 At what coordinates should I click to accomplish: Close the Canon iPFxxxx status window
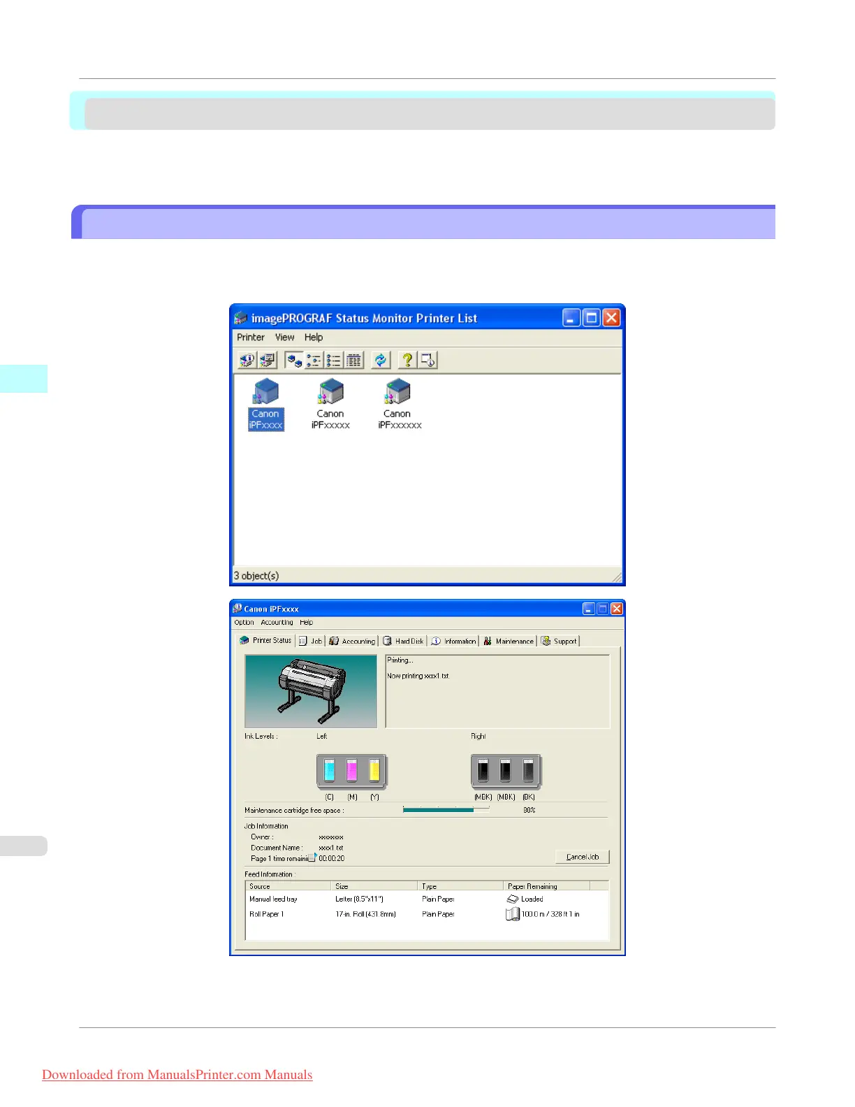[x=617, y=609]
